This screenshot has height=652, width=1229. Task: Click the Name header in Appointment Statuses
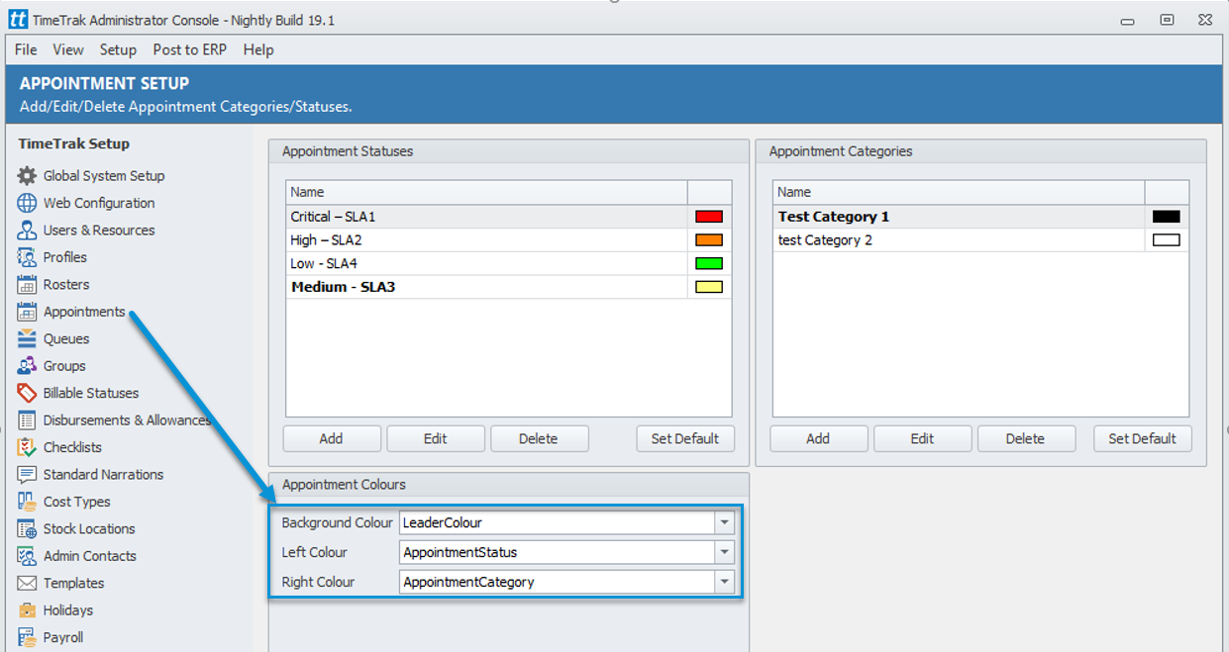(486, 192)
